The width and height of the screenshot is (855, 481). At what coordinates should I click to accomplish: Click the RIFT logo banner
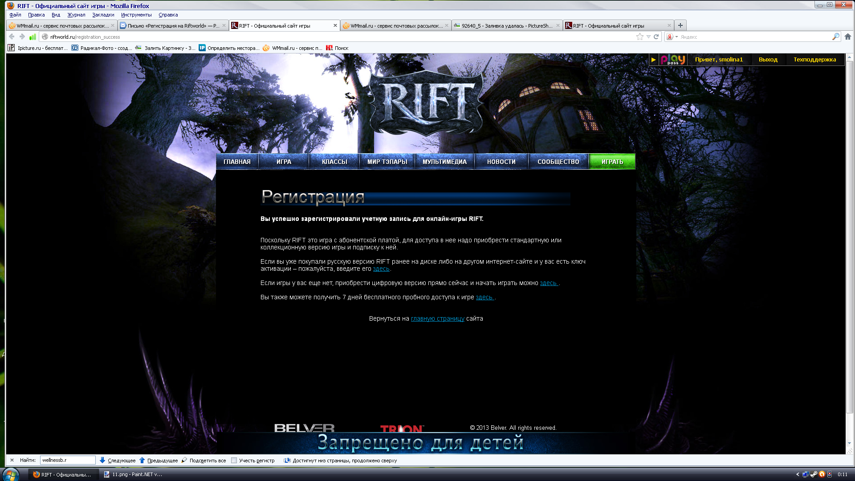coord(426,103)
